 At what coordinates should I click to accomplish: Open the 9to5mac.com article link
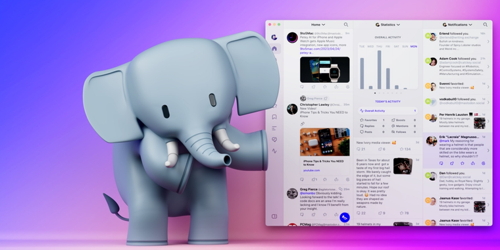pos(320,51)
